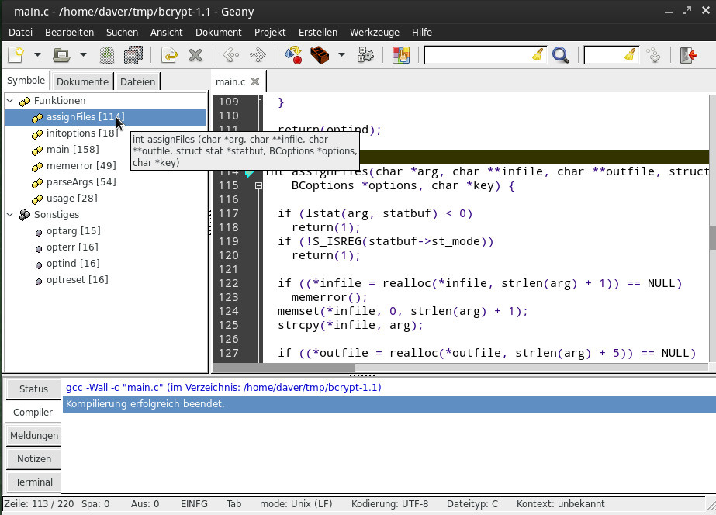Collapse the Sonstiges tree node
Image resolution: width=716 pixels, height=515 pixels.
(10, 215)
